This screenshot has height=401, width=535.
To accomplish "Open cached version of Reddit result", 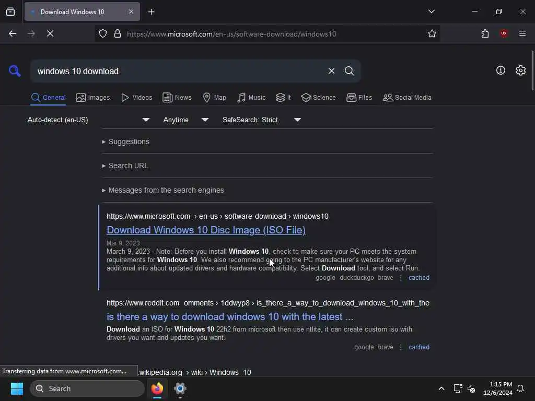I will pyautogui.click(x=418, y=347).
